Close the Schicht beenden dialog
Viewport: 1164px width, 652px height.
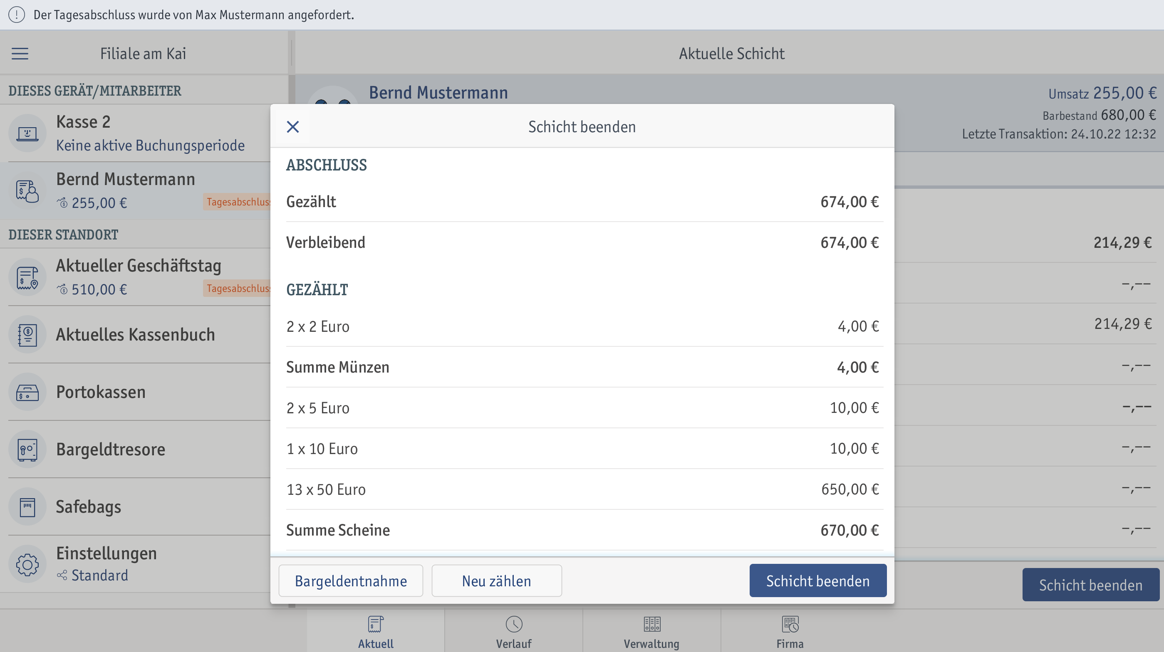[293, 127]
